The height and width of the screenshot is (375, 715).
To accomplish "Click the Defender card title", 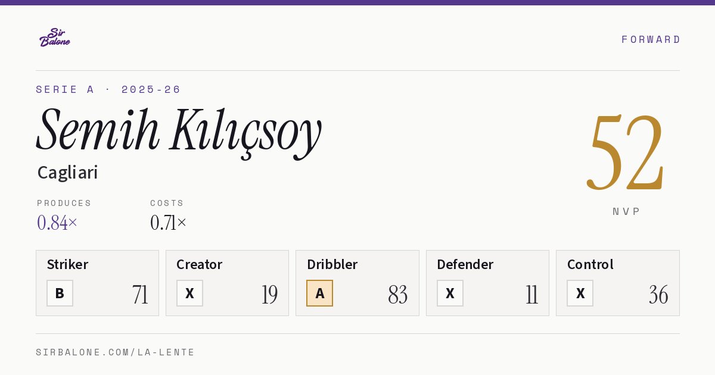I will tap(465, 264).
